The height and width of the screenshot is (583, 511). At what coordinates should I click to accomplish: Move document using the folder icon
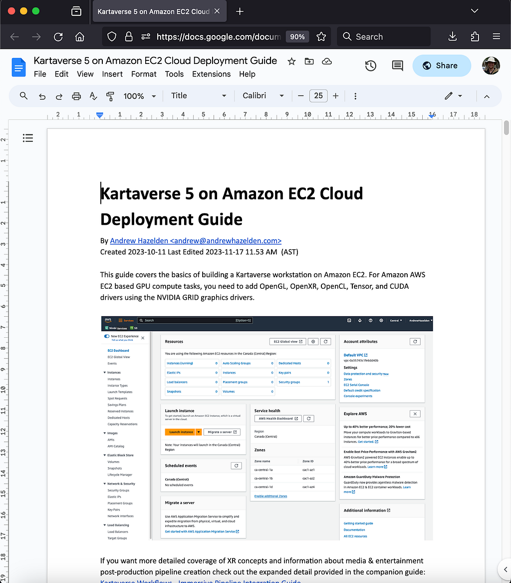[x=309, y=61]
